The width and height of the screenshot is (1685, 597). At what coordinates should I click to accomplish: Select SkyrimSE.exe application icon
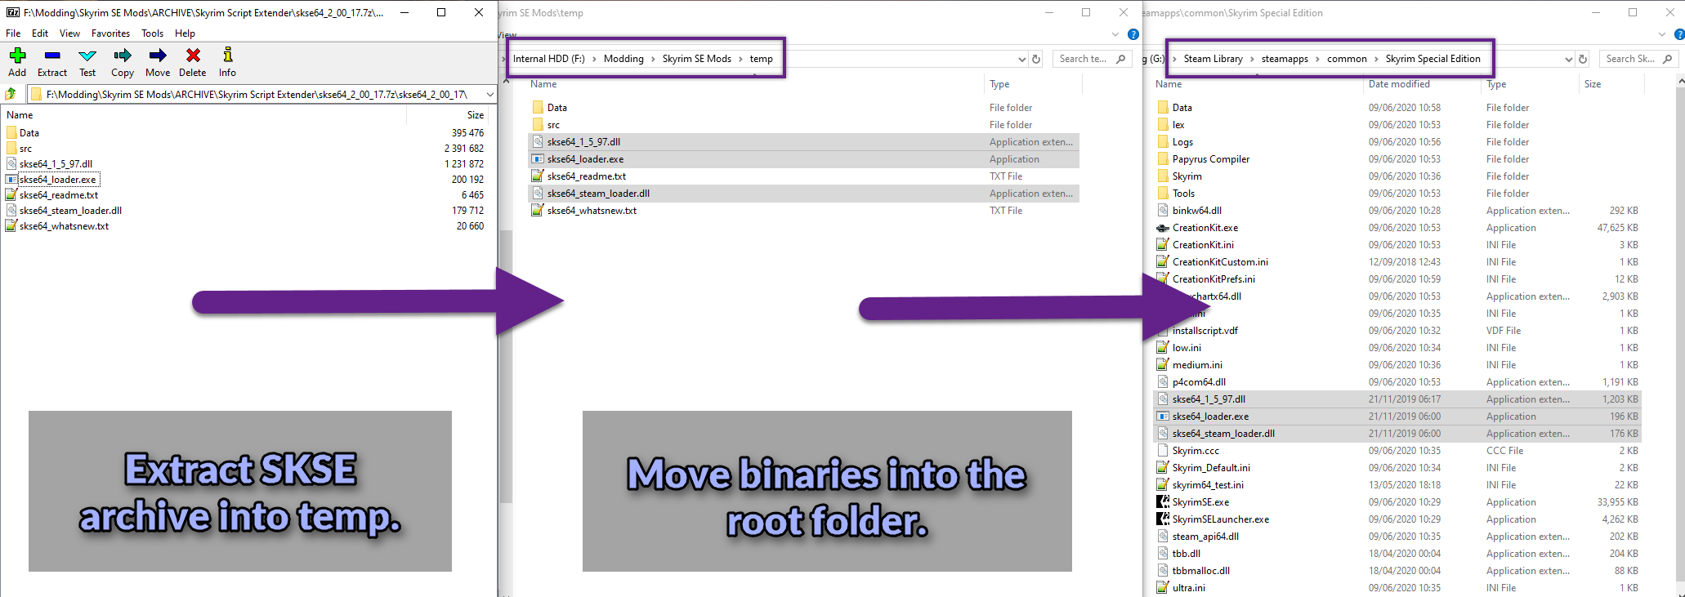tap(1163, 502)
